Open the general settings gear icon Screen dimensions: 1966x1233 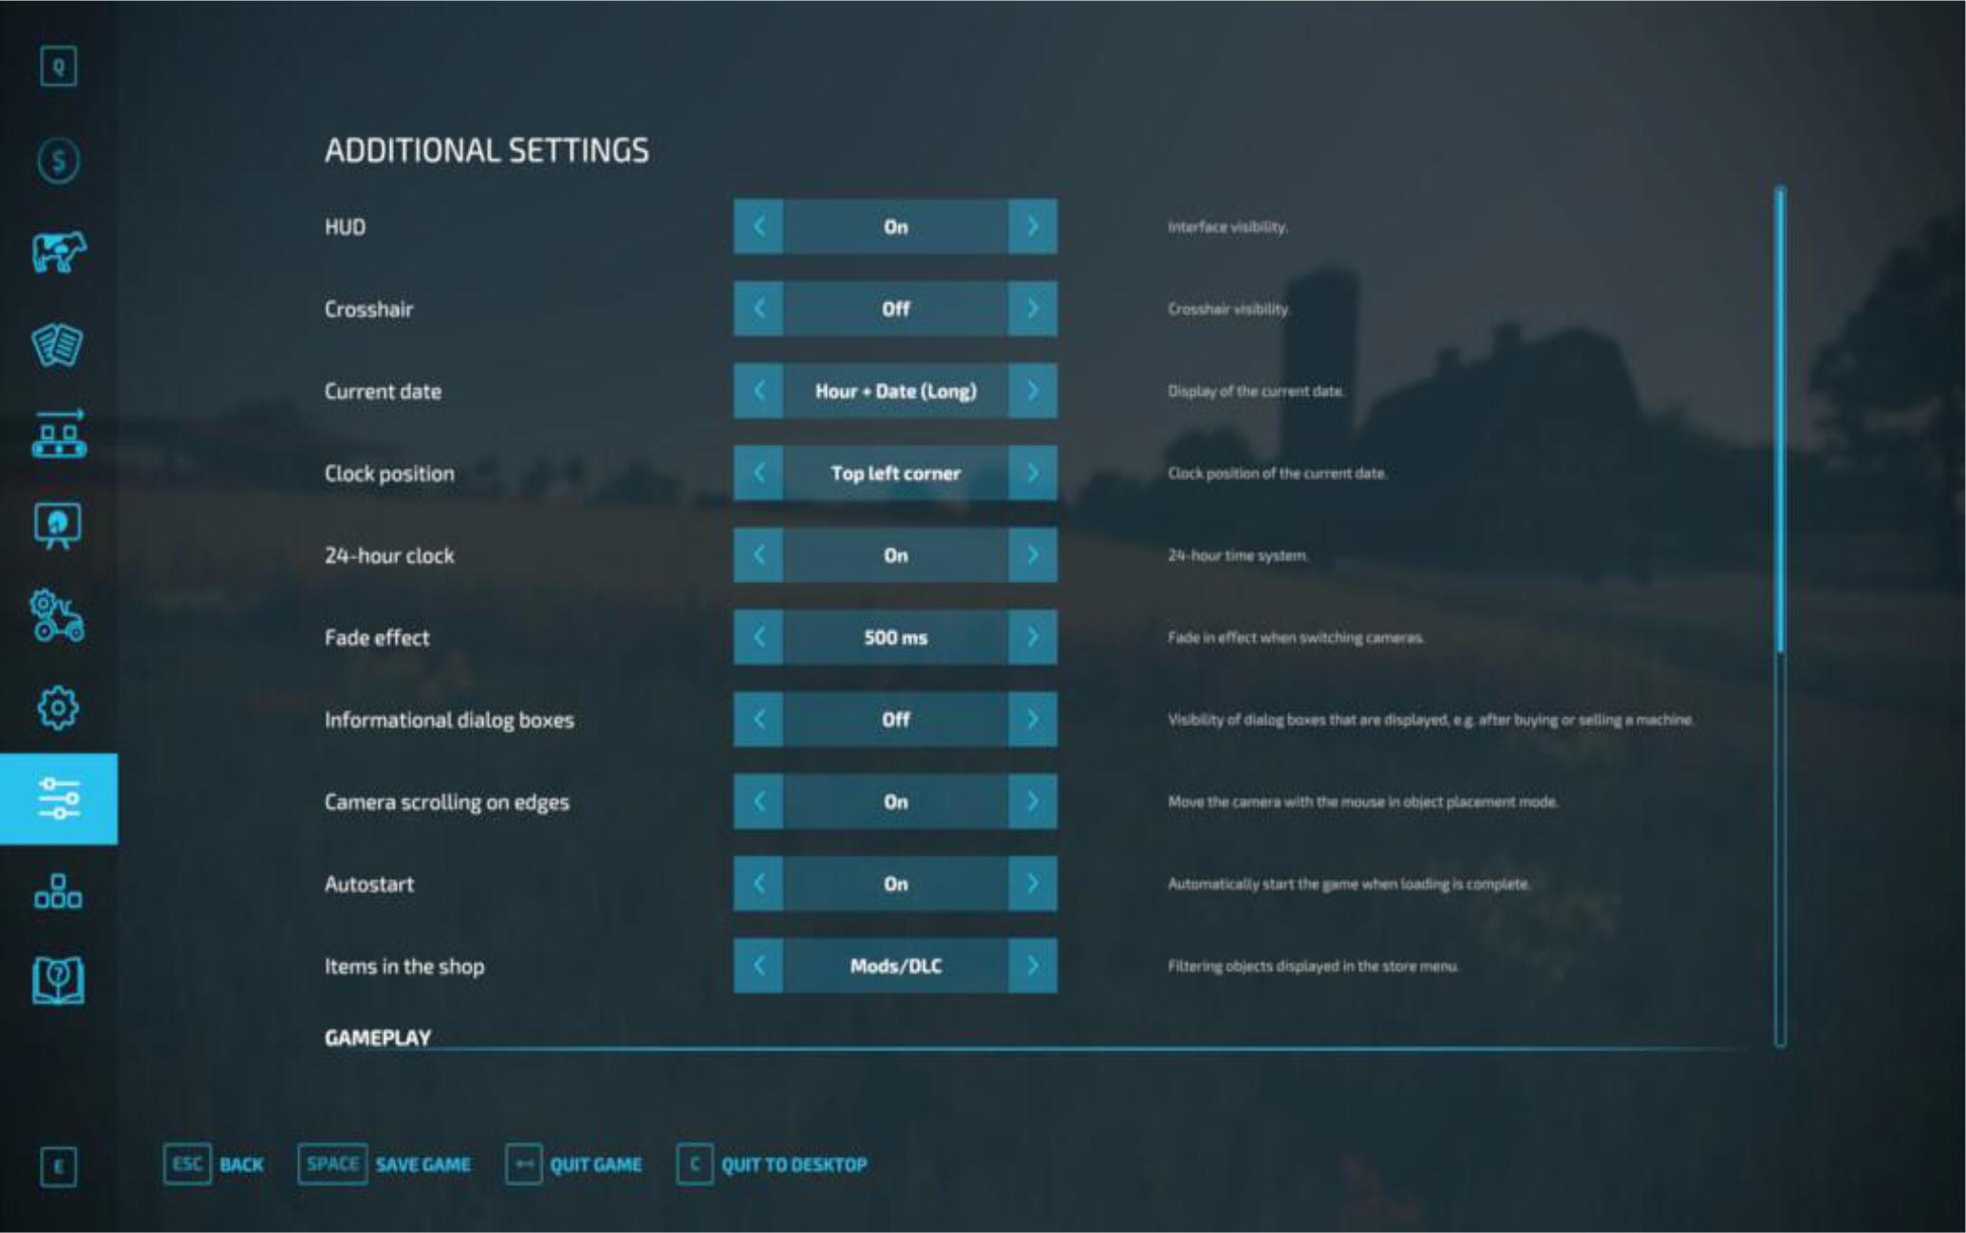coord(58,707)
